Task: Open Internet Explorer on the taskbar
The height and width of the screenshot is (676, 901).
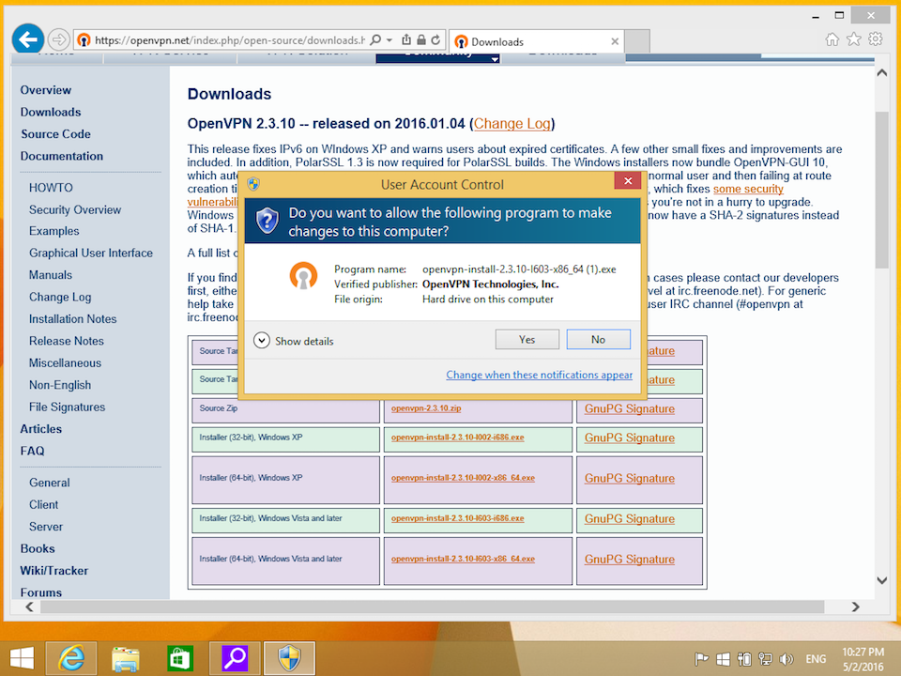Action: click(71, 658)
